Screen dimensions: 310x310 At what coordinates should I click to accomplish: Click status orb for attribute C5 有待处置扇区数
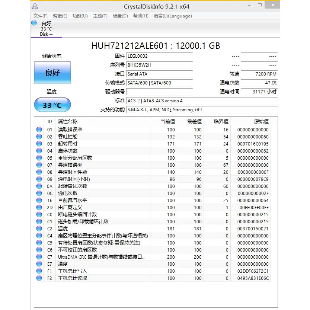pyautogui.click(x=39, y=243)
